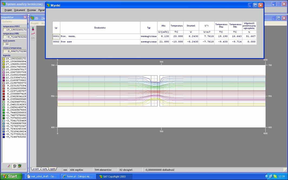Click the red line-chart icon in 2D window
This screenshot has width=288, height=180.
[33, 34]
